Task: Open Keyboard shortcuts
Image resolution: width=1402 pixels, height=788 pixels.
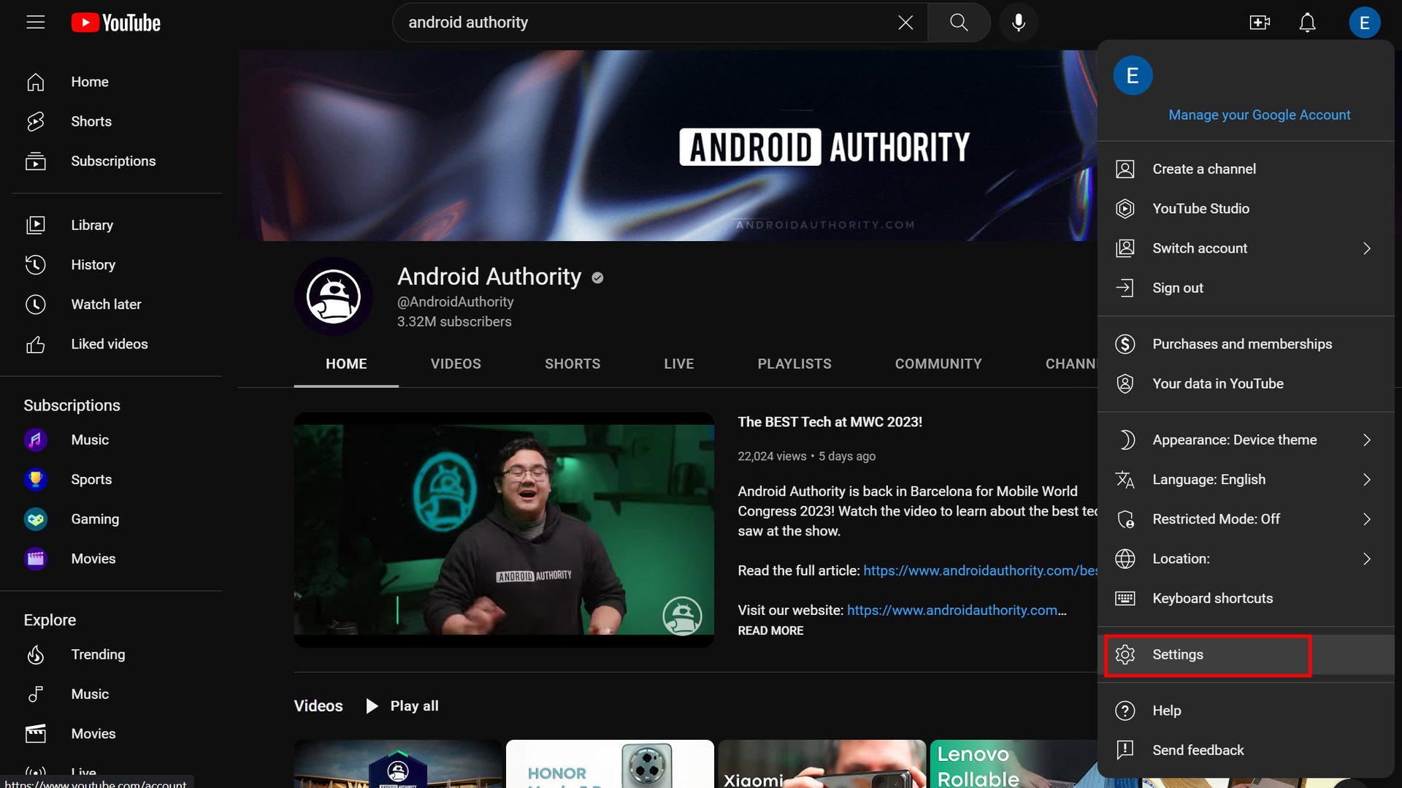Action: tap(1246, 597)
